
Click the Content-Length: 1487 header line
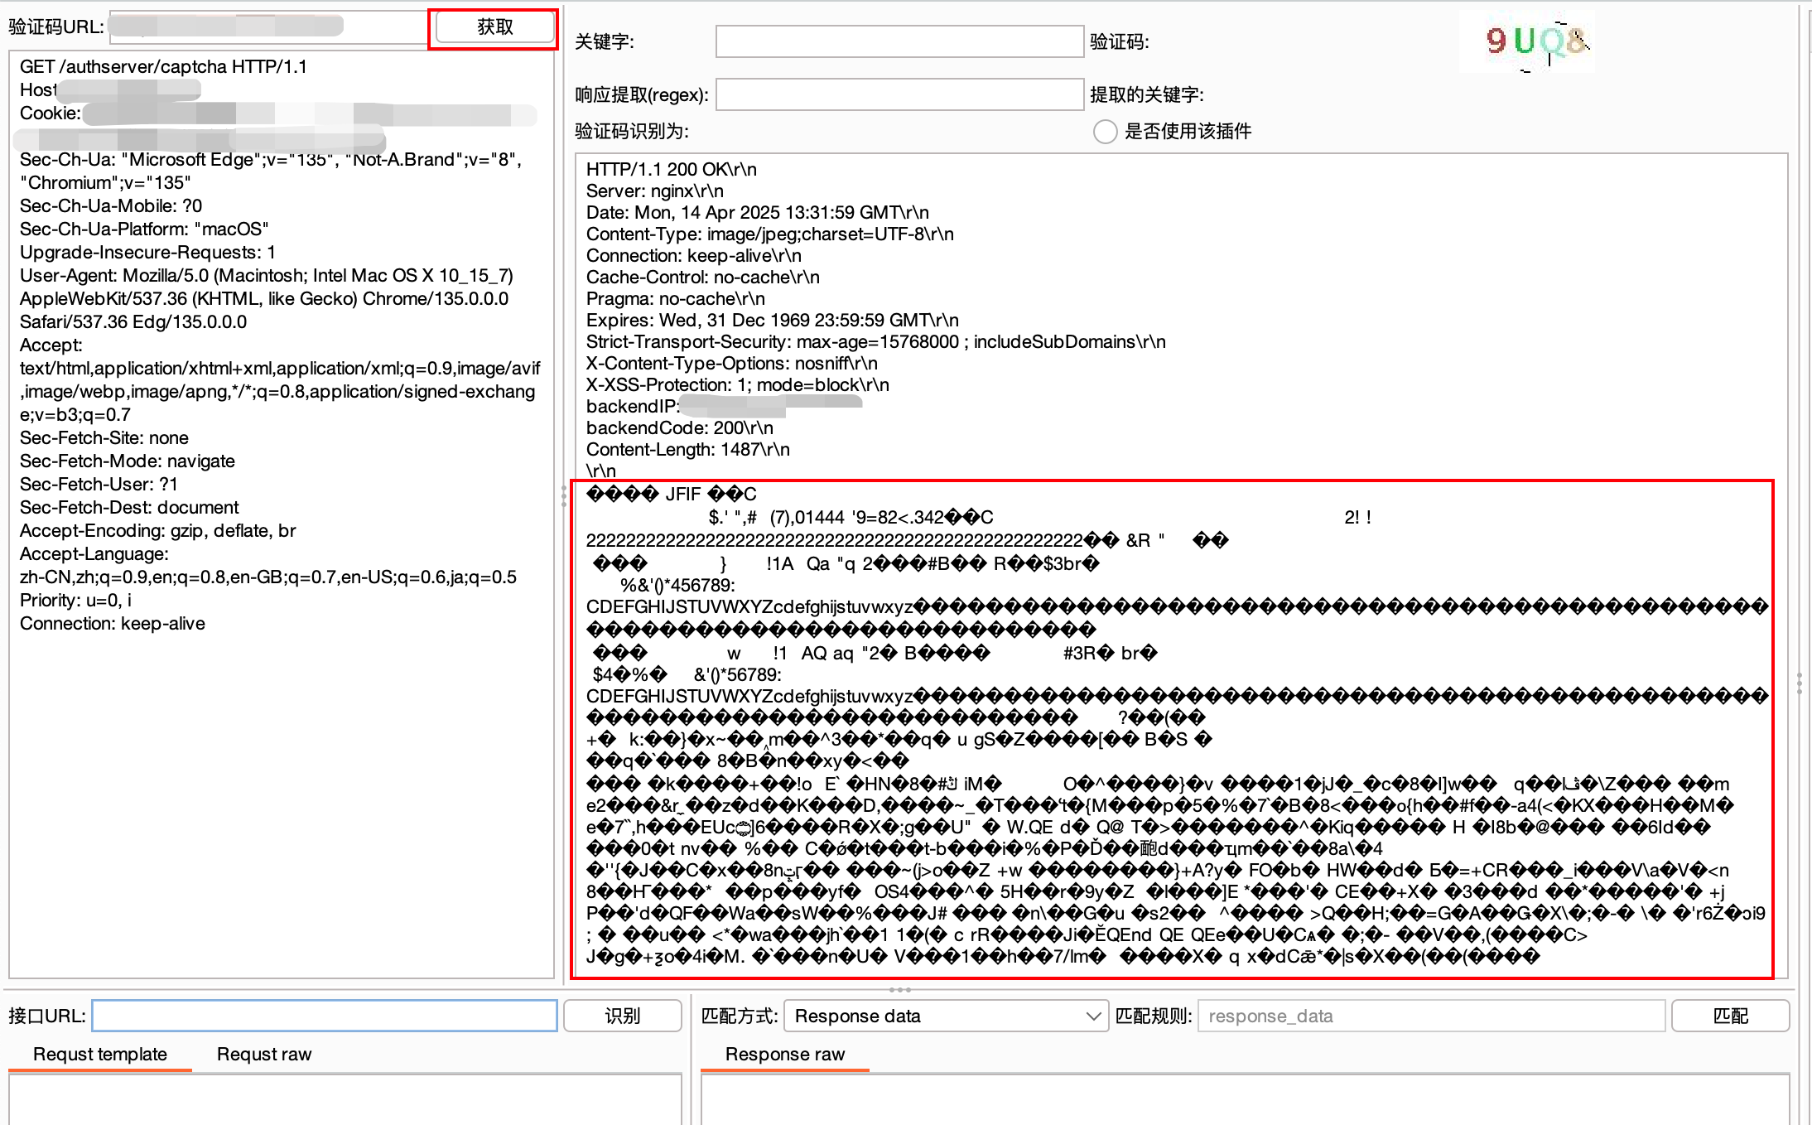tap(688, 449)
